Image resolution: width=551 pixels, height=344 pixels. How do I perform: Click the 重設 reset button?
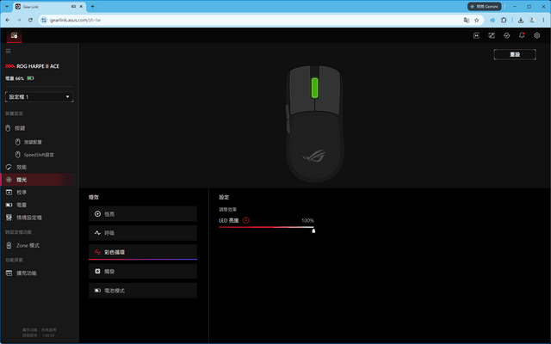coord(515,54)
